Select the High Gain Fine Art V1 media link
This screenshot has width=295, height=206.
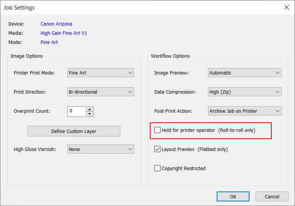point(64,33)
